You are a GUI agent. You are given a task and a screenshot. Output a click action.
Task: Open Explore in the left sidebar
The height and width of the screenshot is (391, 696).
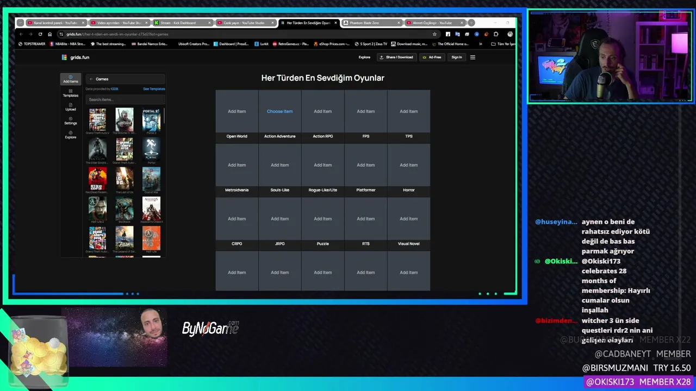[70, 135]
